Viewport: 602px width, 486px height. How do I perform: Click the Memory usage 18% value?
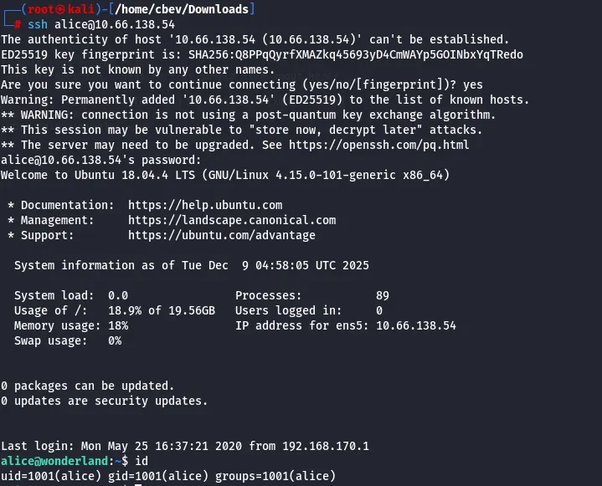pos(118,325)
